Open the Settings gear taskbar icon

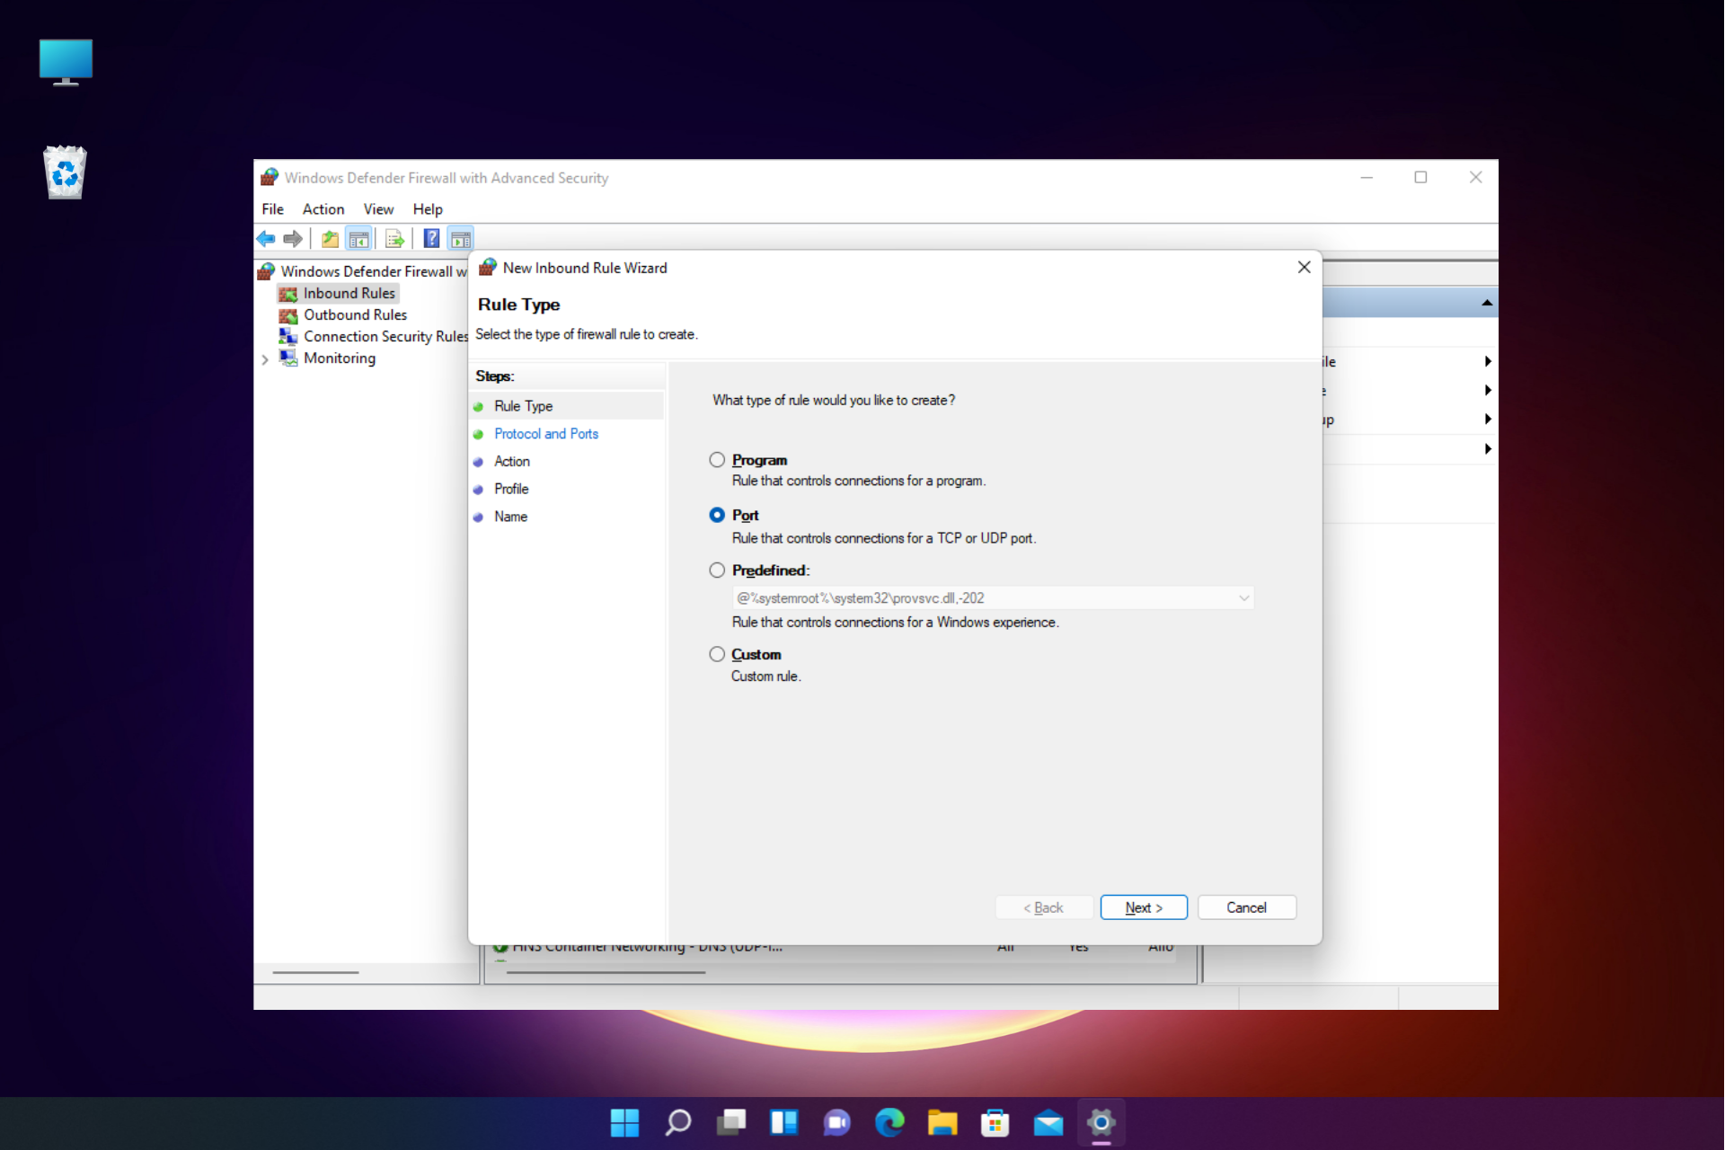pos(1101,1122)
